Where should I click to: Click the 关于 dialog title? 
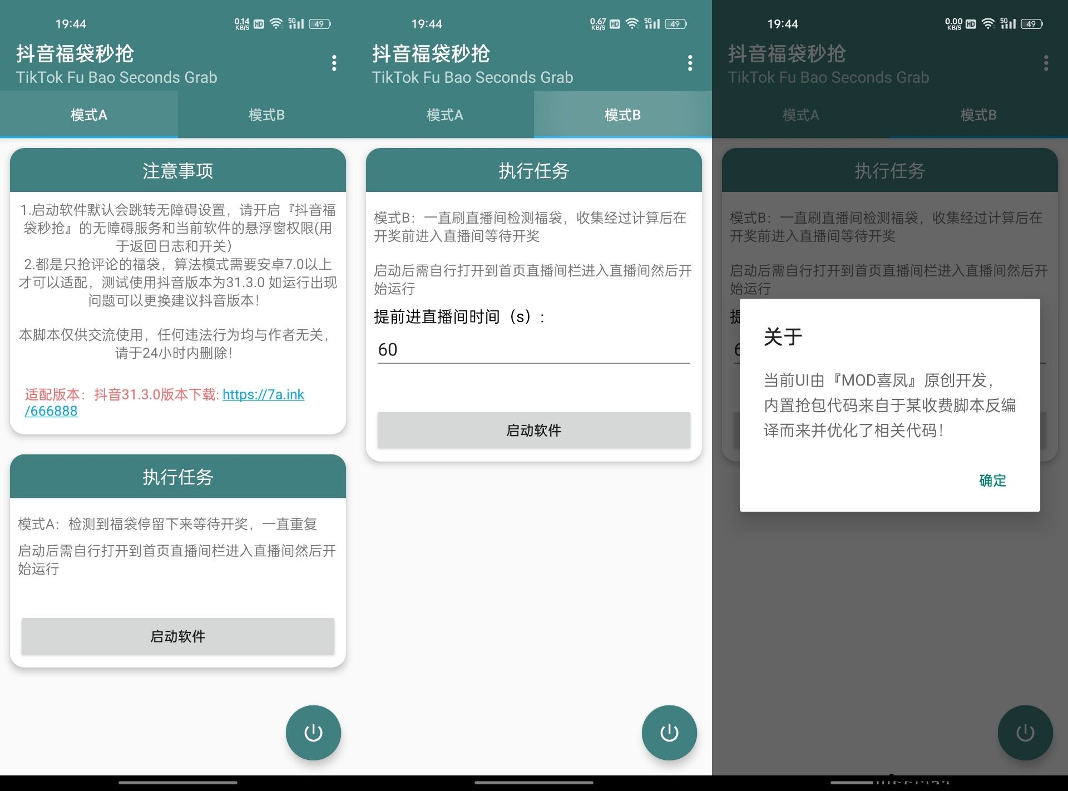pos(783,337)
